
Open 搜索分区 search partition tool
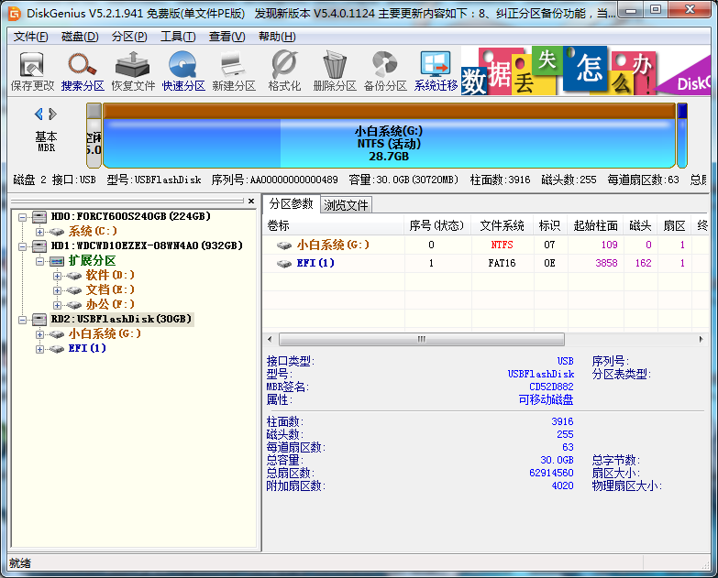click(83, 71)
